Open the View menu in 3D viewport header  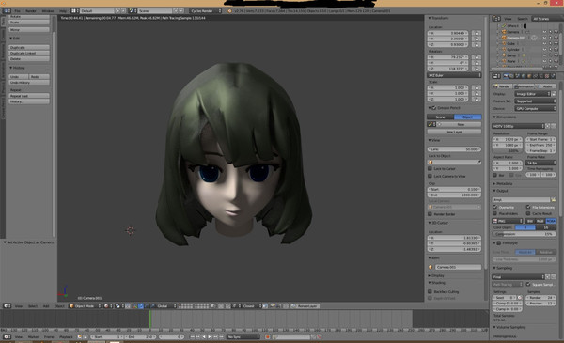(x=19, y=306)
